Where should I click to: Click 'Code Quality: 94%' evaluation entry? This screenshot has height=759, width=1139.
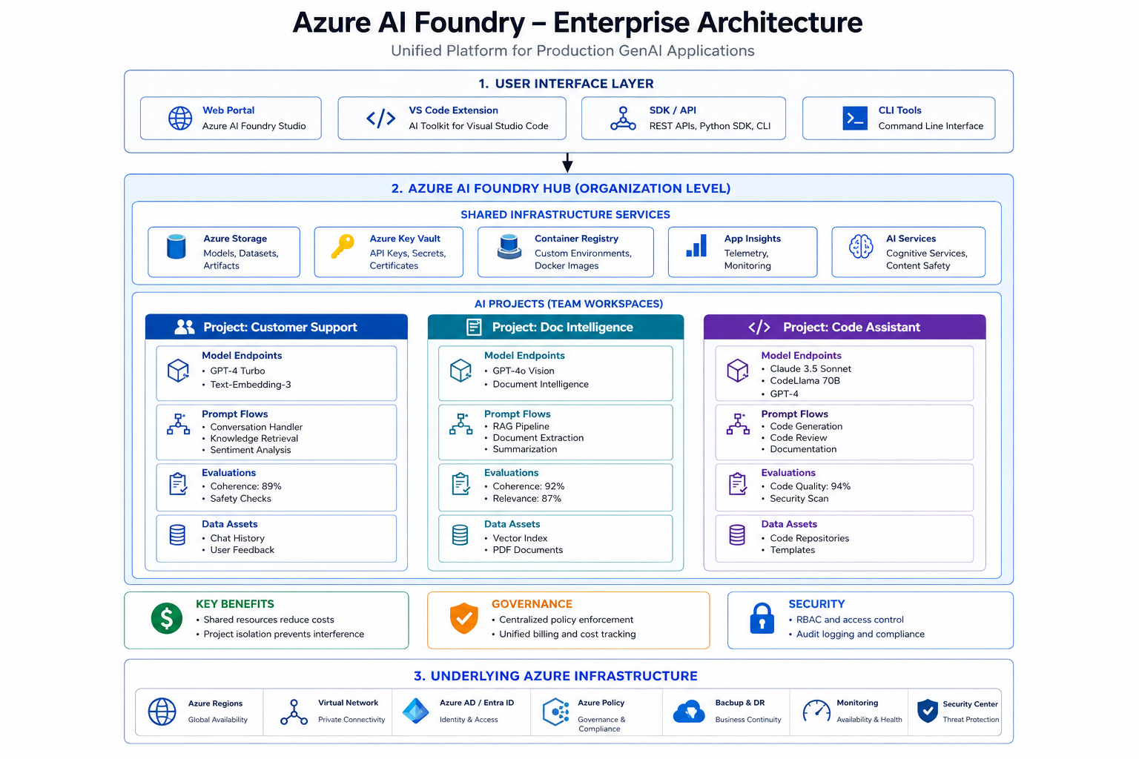coord(810,487)
